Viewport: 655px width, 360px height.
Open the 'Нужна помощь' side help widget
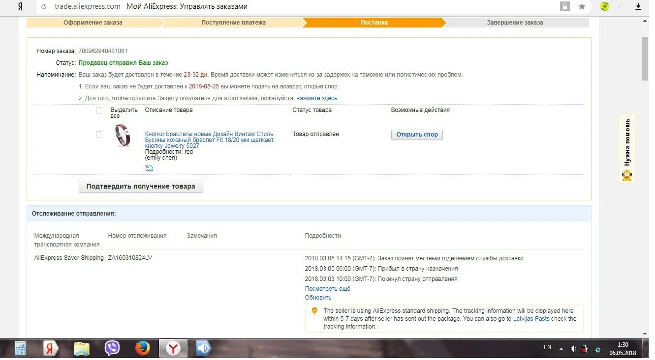(x=627, y=149)
